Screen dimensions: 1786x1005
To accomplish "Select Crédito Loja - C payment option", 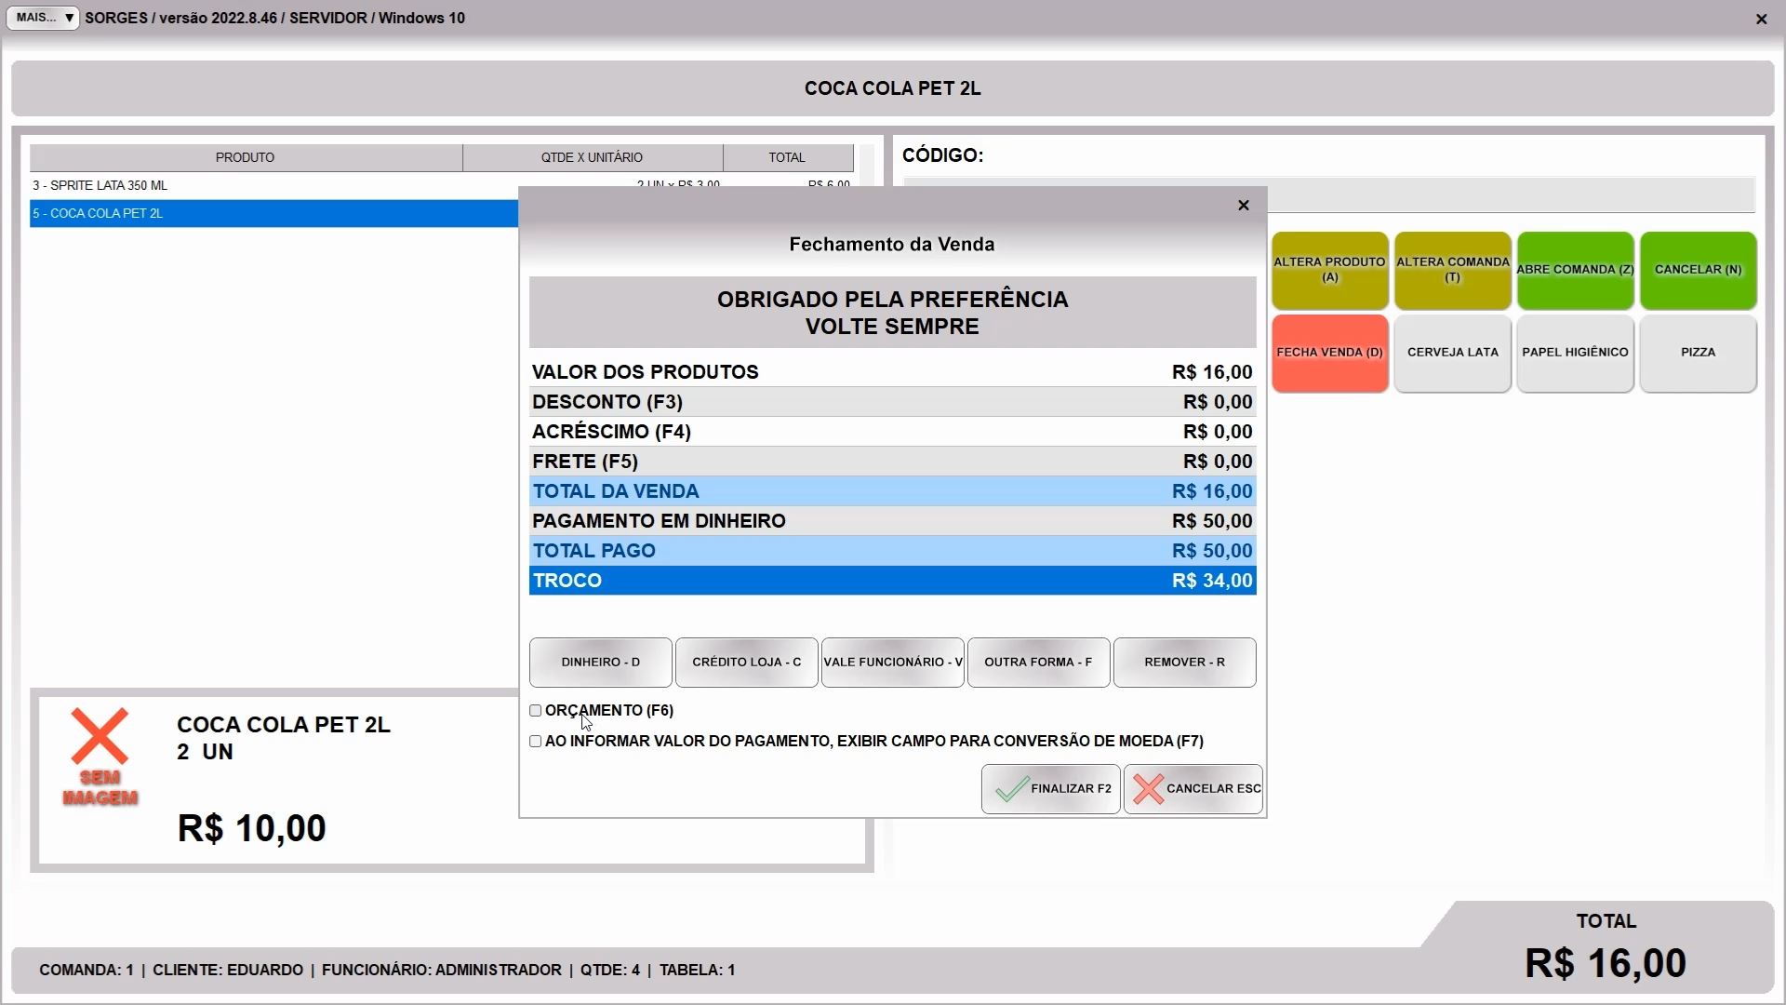I will (746, 663).
